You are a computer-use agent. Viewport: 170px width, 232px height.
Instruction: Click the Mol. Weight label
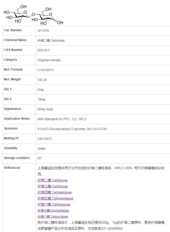(12, 79)
